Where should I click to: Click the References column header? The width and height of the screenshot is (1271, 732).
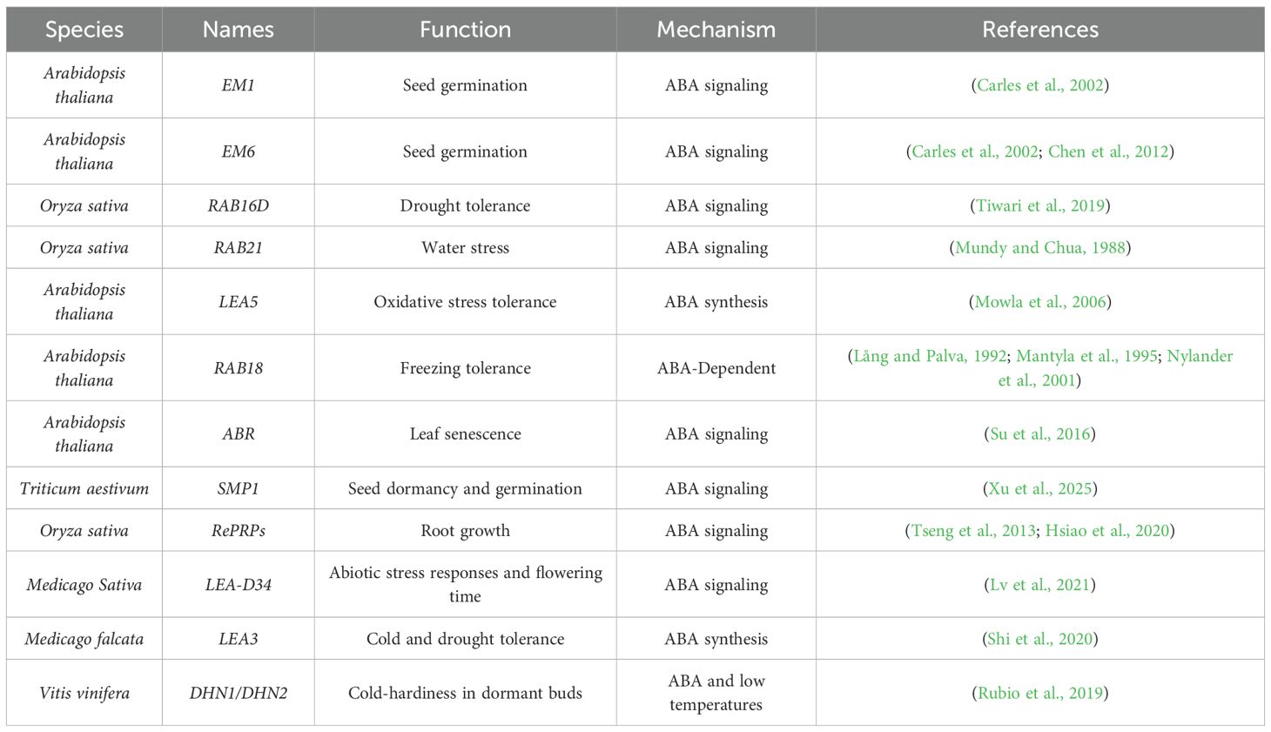(1039, 30)
